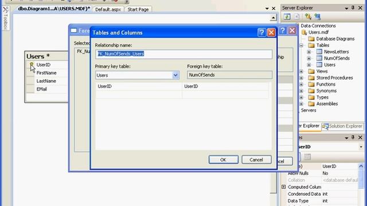367x206 pixels.
Task: Click Connect to Server icon in Server Explorer
Action: click(x=317, y=17)
